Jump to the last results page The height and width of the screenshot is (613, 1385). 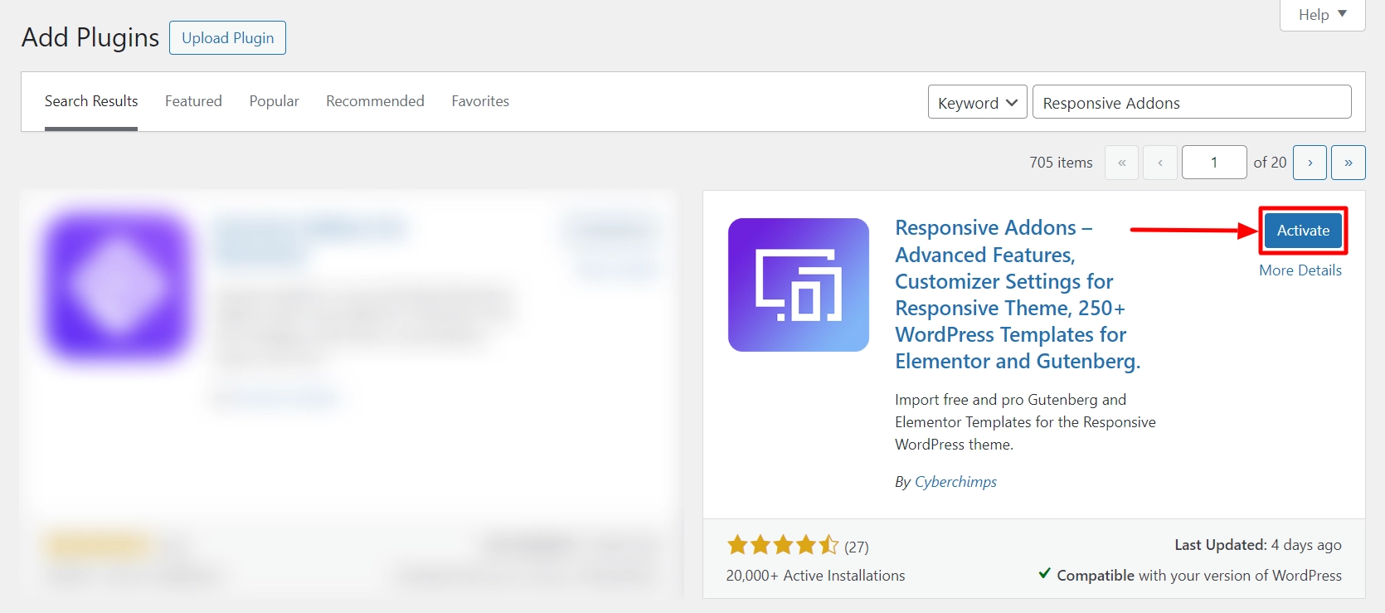pos(1349,163)
